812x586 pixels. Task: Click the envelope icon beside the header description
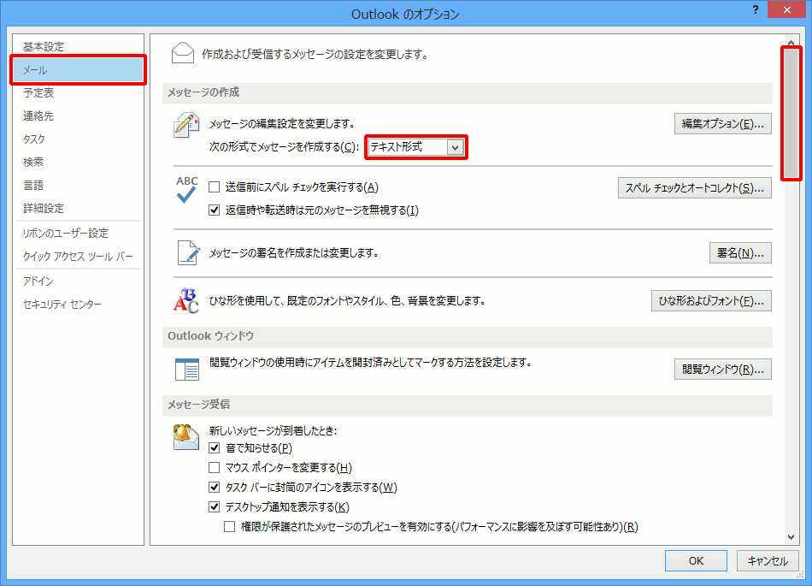(x=182, y=53)
